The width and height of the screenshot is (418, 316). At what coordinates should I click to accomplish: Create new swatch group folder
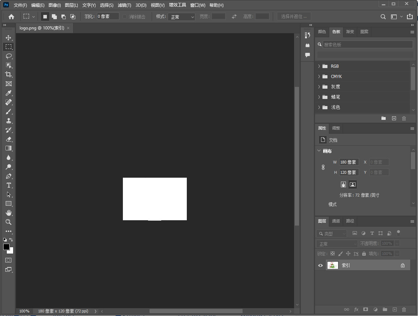pyautogui.click(x=384, y=118)
